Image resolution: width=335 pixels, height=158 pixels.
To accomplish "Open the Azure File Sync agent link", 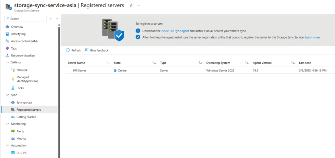I will [x=175, y=31].
